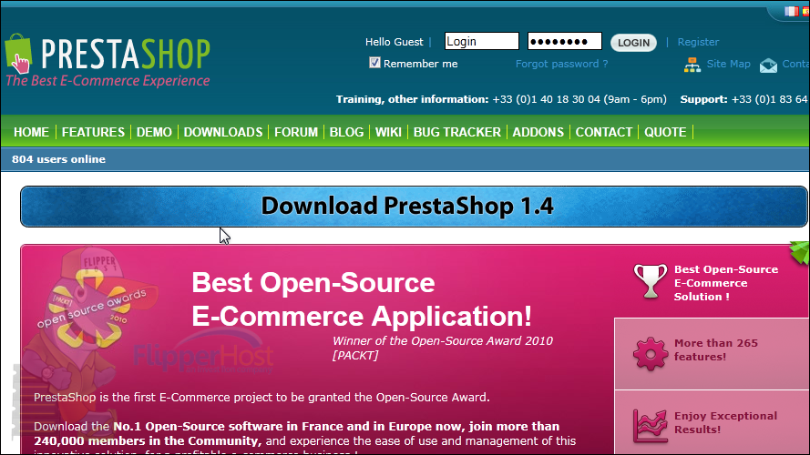Open the DEMO menu item

coord(154,132)
